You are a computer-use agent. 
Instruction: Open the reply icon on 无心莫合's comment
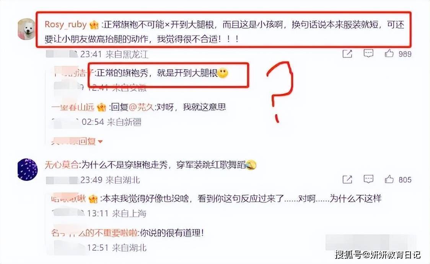tap(368, 179)
